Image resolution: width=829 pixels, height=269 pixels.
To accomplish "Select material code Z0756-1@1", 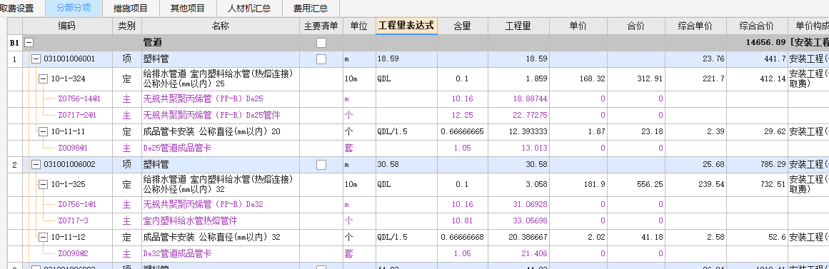I will point(77,205).
